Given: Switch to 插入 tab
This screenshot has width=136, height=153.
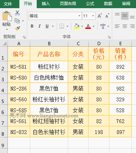Looking at the screenshot, I should (46, 4).
